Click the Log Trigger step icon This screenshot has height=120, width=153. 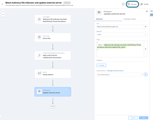point(39,19)
